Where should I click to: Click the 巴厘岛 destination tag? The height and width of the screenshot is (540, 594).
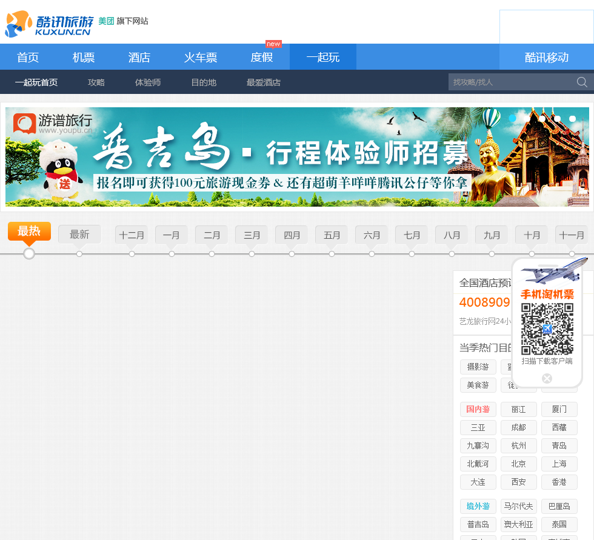pos(559,506)
